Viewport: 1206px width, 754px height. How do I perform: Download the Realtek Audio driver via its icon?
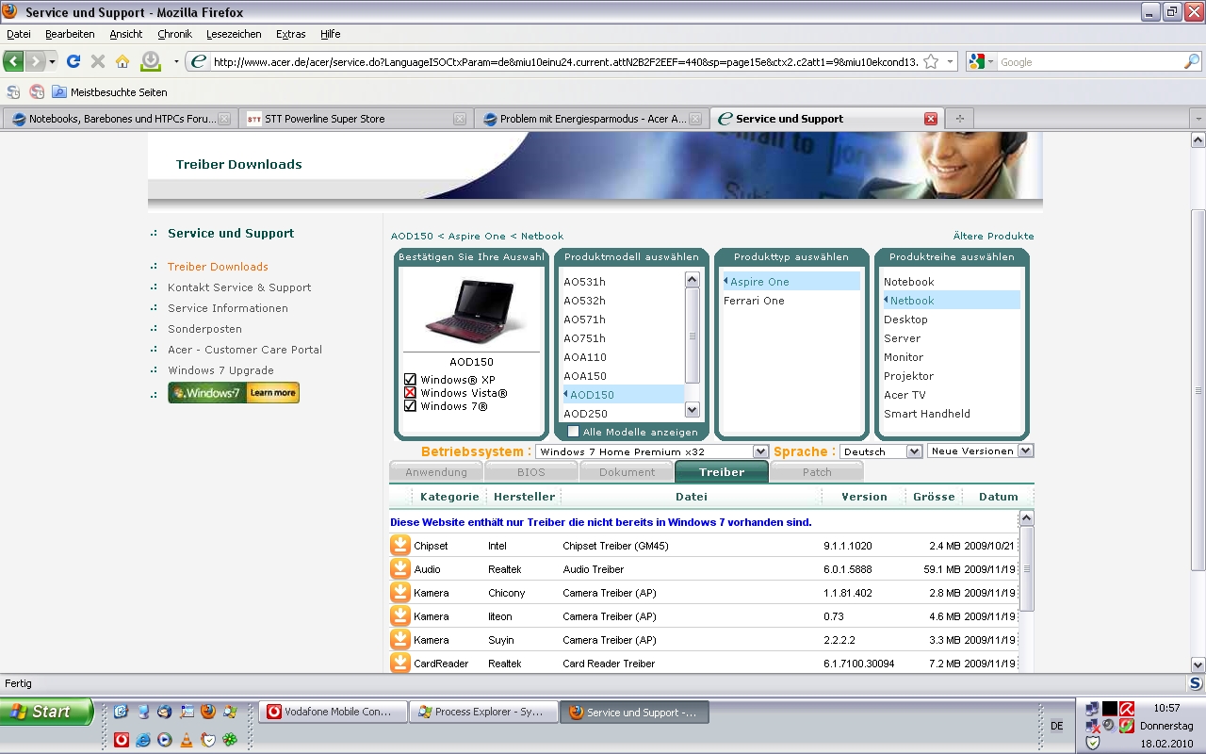click(400, 569)
